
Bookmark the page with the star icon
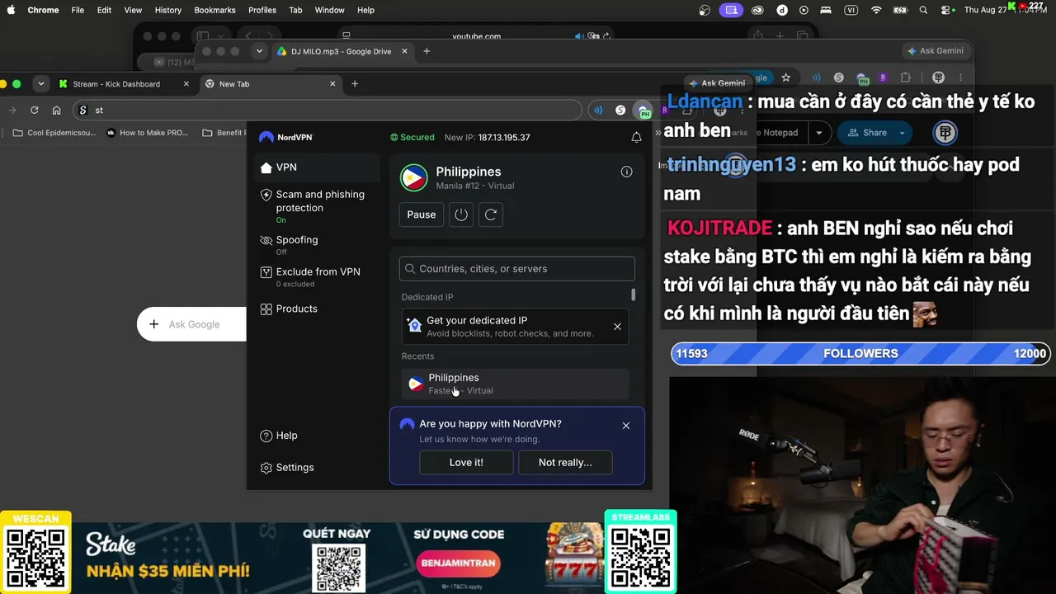click(x=786, y=78)
